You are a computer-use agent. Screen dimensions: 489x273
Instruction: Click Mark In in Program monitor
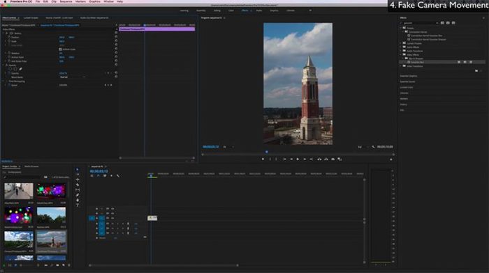270,159
